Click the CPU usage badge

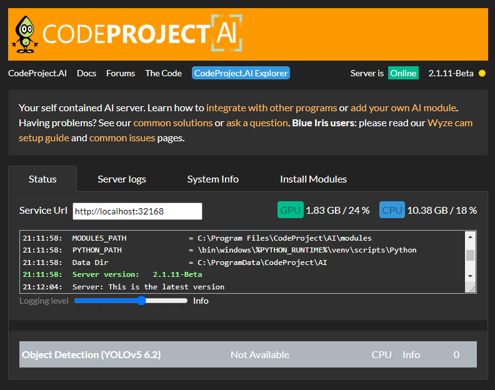[x=392, y=210]
